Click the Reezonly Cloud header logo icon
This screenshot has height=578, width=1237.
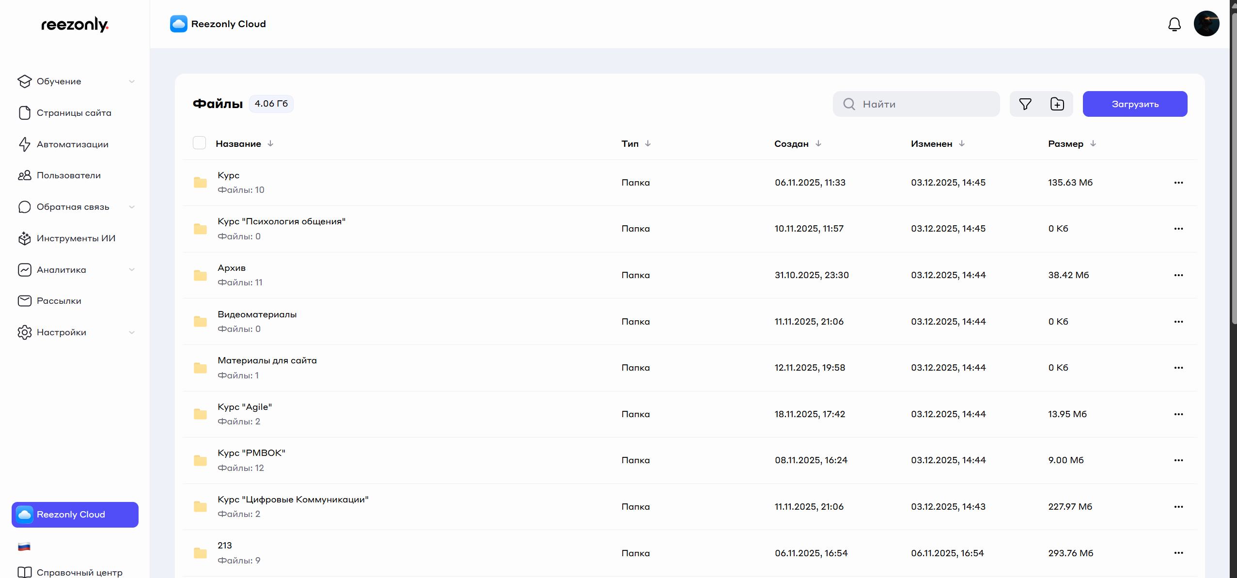click(179, 24)
